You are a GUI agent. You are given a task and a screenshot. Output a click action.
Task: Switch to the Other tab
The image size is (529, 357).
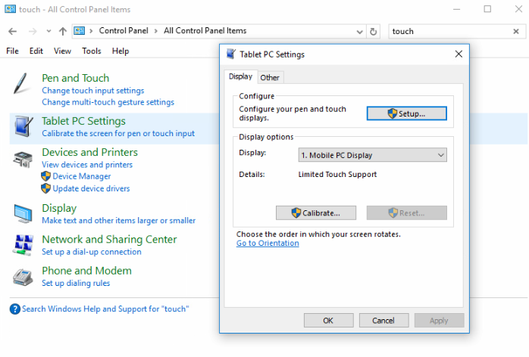(270, 77)
